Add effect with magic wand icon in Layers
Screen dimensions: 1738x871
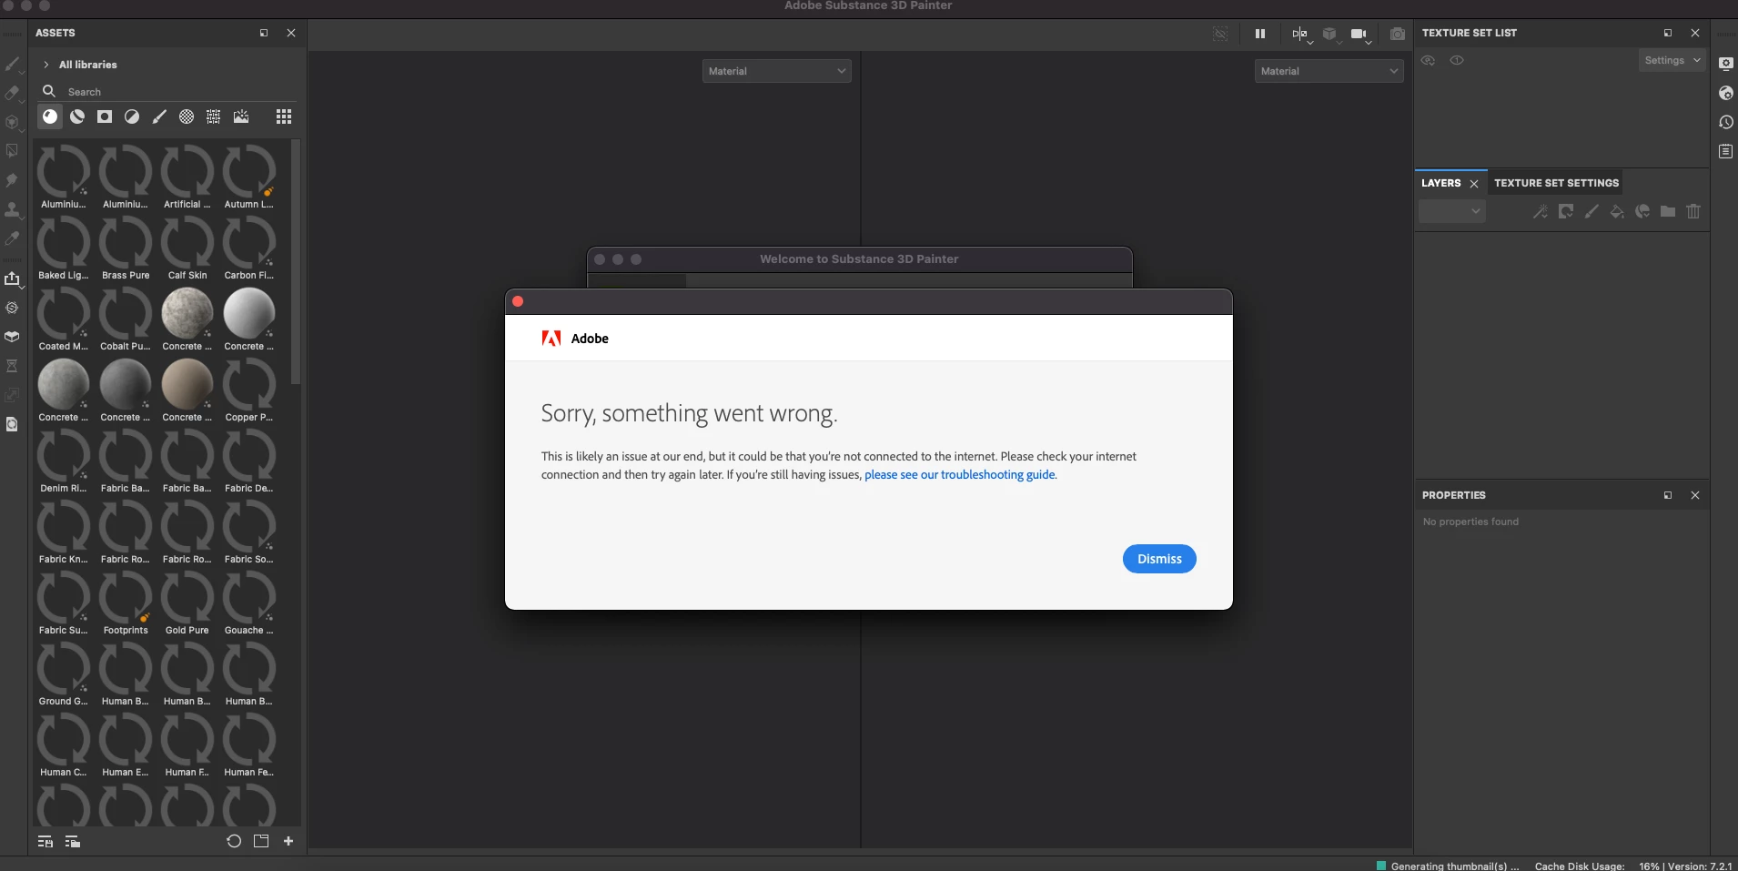pos(1540,211)
